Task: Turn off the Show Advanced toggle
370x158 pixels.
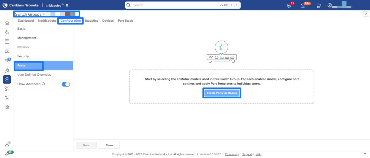Action: click(x=65, y=84)
